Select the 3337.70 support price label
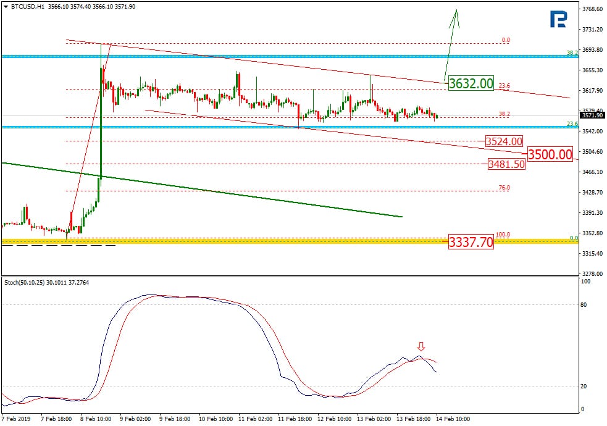Screen dimensions: 607x426 [471, 242]
